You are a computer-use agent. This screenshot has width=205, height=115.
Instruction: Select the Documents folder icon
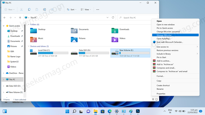(x=74, y=31)
